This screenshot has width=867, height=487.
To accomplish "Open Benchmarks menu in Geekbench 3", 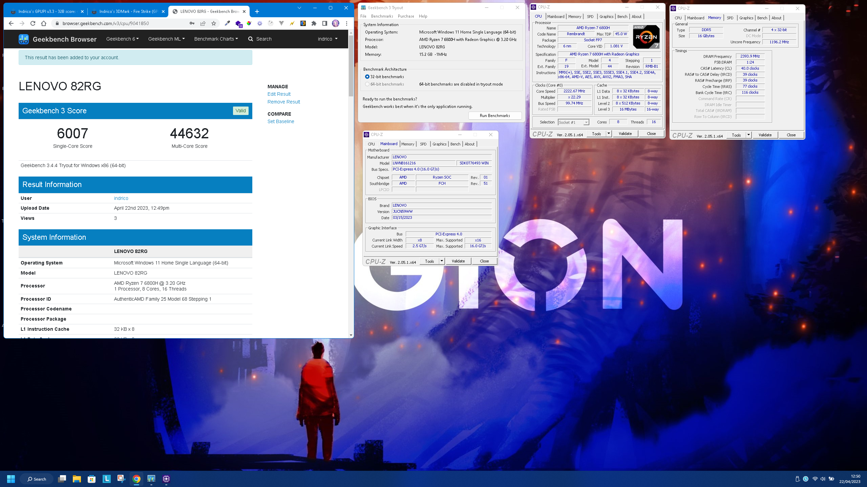I will coord(382,16).
